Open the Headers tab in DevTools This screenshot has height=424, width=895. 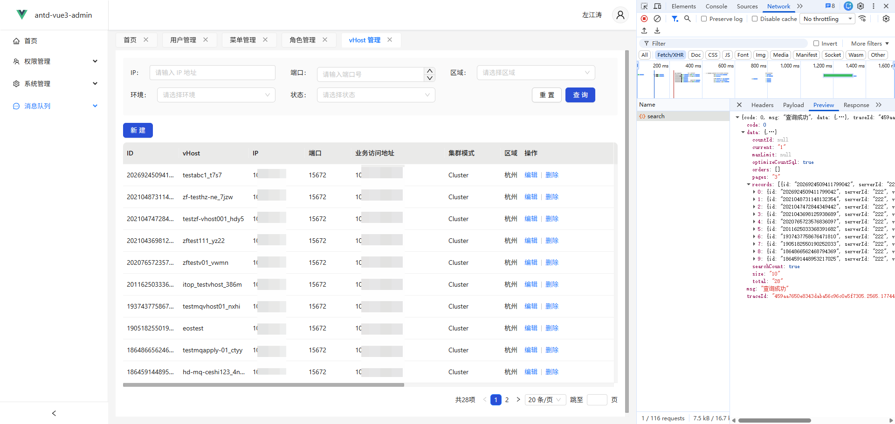tap(762, 105)
